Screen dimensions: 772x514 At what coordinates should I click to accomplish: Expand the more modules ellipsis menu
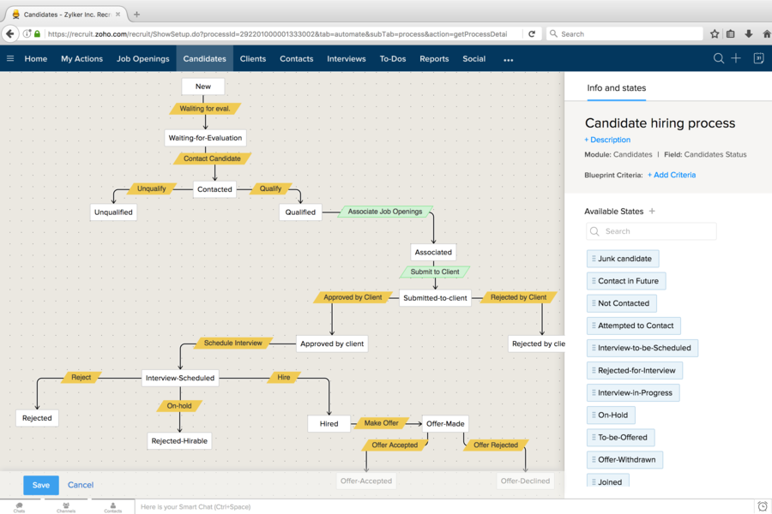[x=508, y=59]
